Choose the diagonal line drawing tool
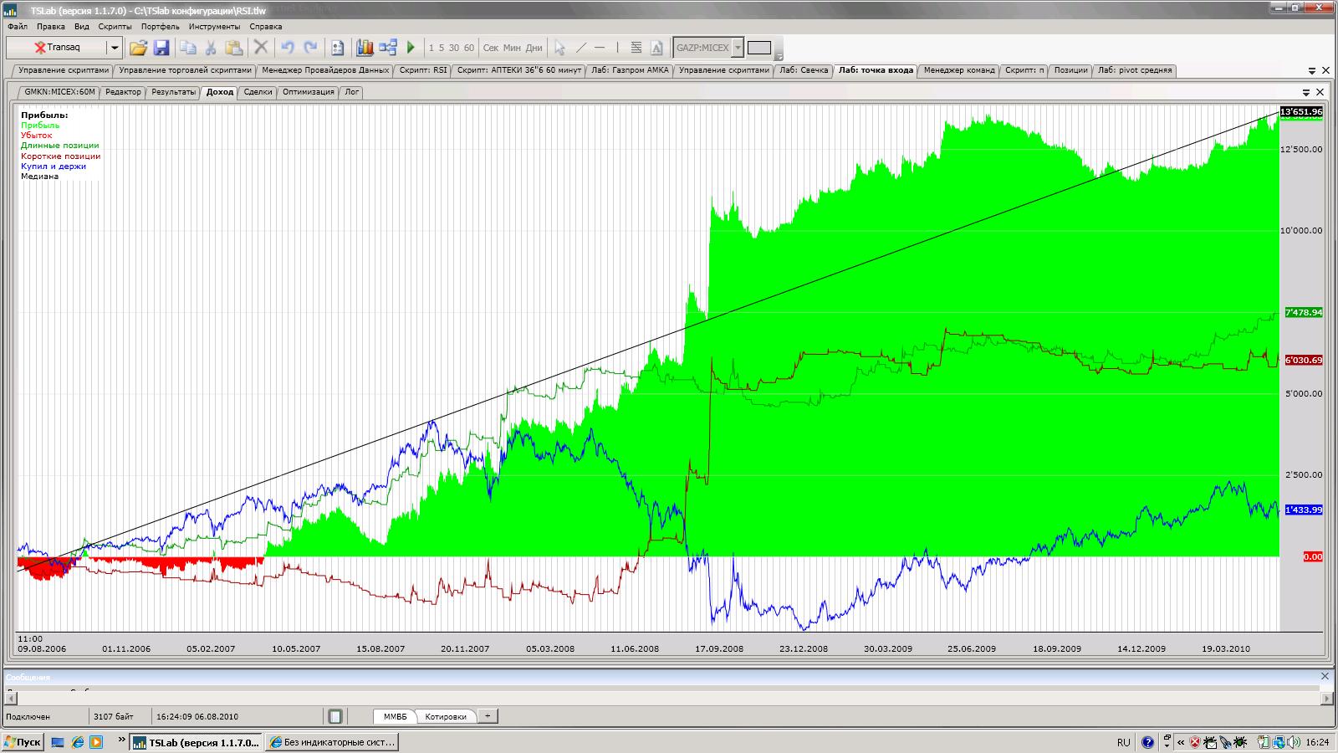Screen dimensions: 1338x753 580,48
